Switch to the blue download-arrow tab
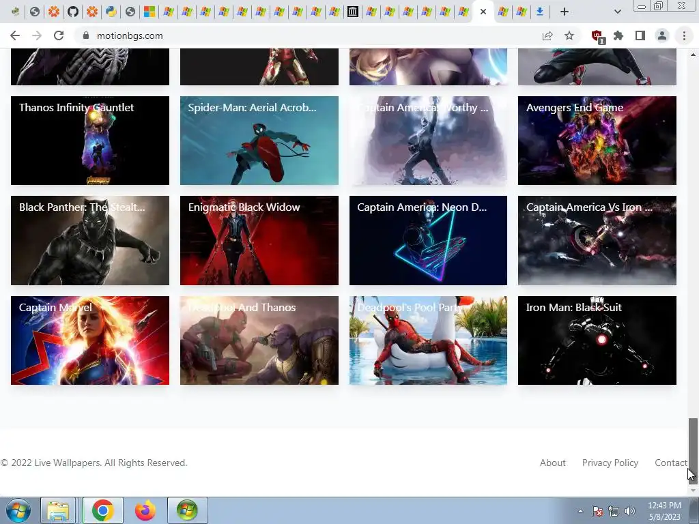Screen dimensions: 699x524 (x=540, y=12)
